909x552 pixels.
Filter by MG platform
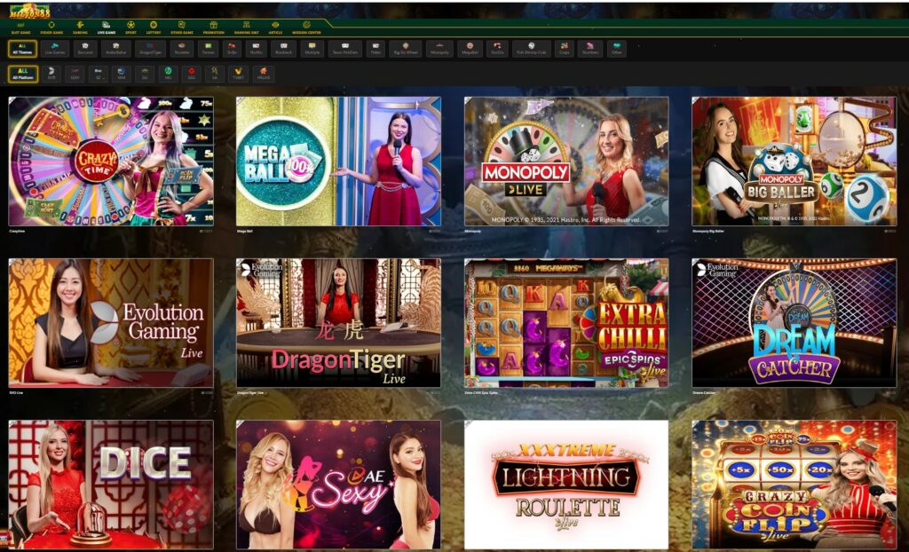pos(168,74)
